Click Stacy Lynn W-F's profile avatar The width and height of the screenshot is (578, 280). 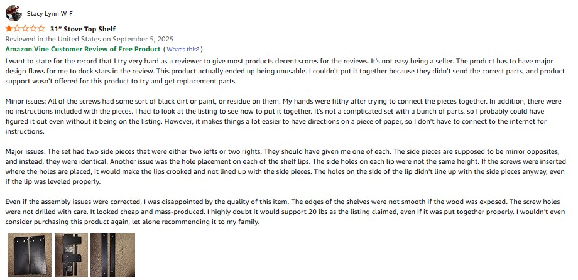[12, 13]
